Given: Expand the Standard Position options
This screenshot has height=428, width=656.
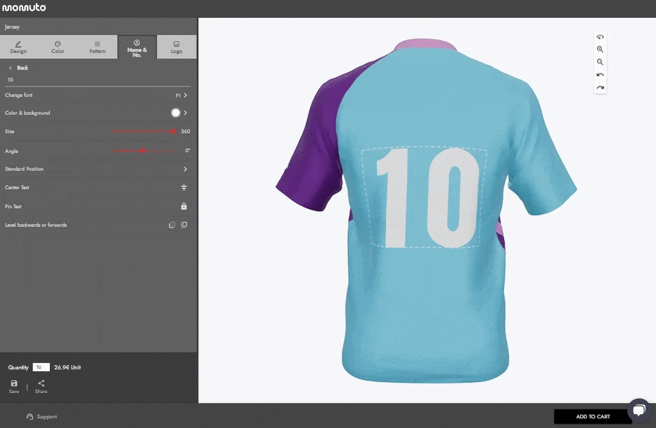Looking at the screenshot, I should pos(185,169).
